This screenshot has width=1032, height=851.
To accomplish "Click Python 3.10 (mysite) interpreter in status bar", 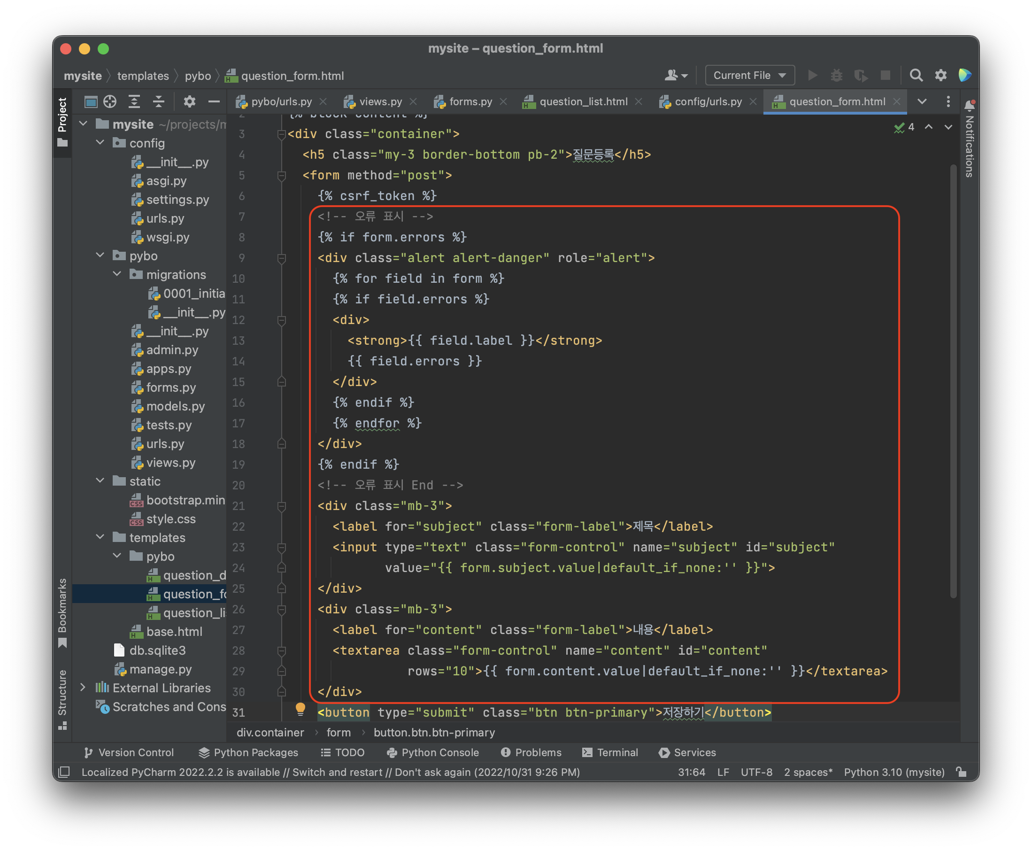I will tap(894, 772).
